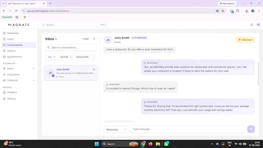Click the Integrations plug icon
Screen dimensions: 263x148
tap(4, 75)
